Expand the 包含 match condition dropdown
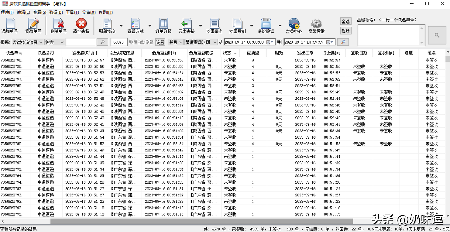Image resolution: width=450 pixels, height=232 pixels. click(x=61, y=42)
